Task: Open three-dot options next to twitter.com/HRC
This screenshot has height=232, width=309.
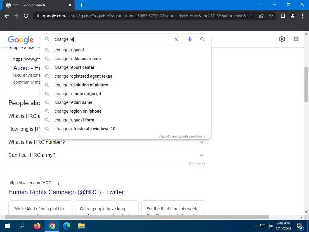Action: coord(59,183)
